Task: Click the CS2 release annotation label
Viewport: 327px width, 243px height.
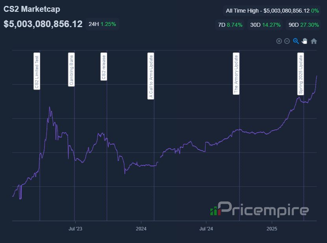Action: pyautogui.click(x=104, y=66)
